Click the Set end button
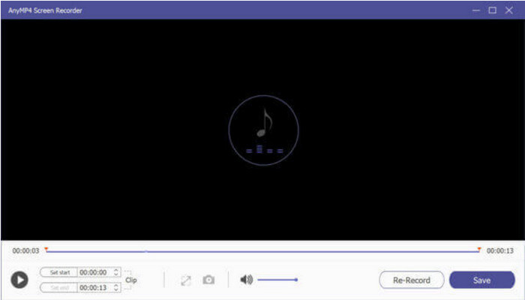Screen dimensions: 525x300 pos(59,287)
